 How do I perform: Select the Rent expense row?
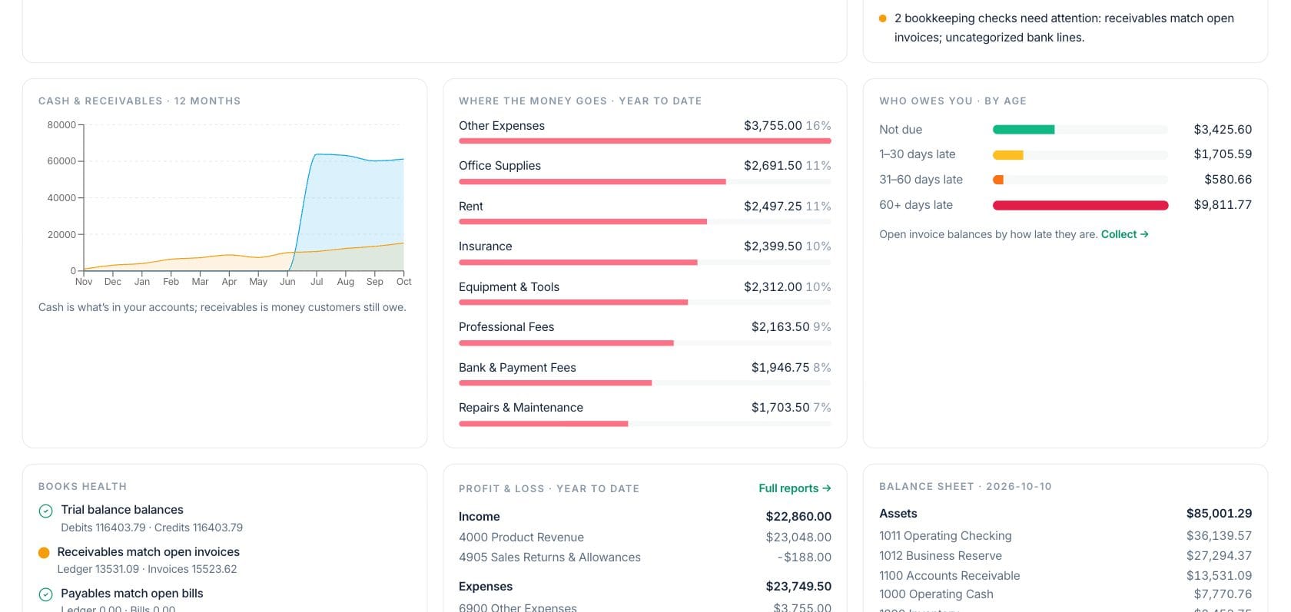pos(645,213)
